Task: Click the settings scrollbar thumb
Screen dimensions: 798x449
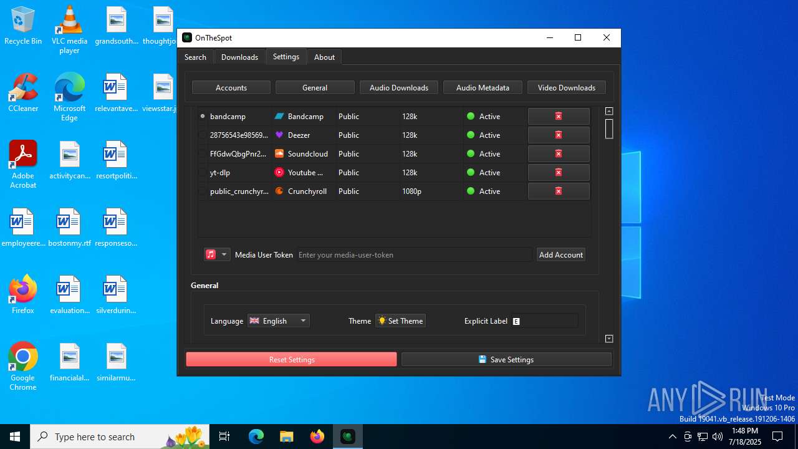Action: point(609,128)
